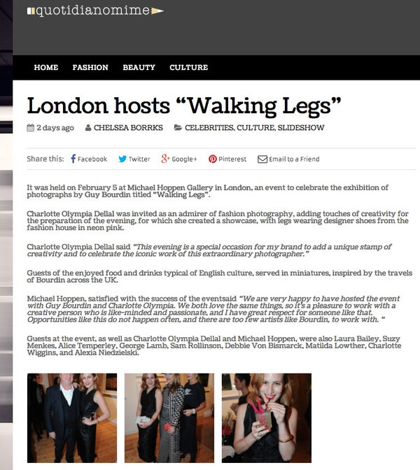Open the CELEBRITIES category link
The width and height of the screenshot is (420, 470).
point(209,128)
